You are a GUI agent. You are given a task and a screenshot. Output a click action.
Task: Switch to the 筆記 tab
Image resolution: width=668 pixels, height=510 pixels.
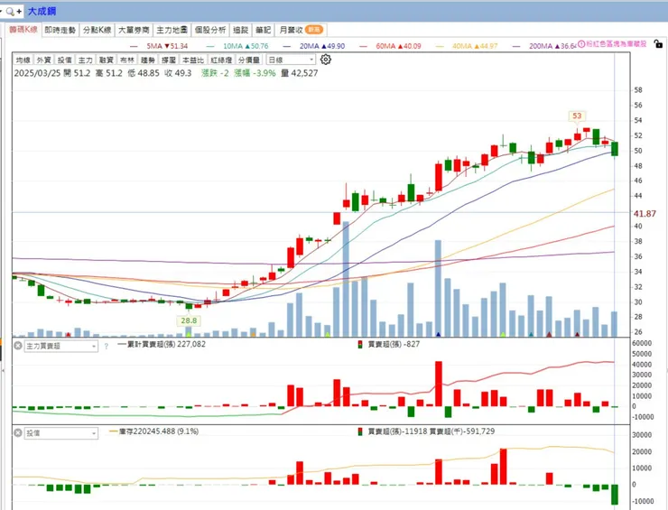tap(264, 30)
